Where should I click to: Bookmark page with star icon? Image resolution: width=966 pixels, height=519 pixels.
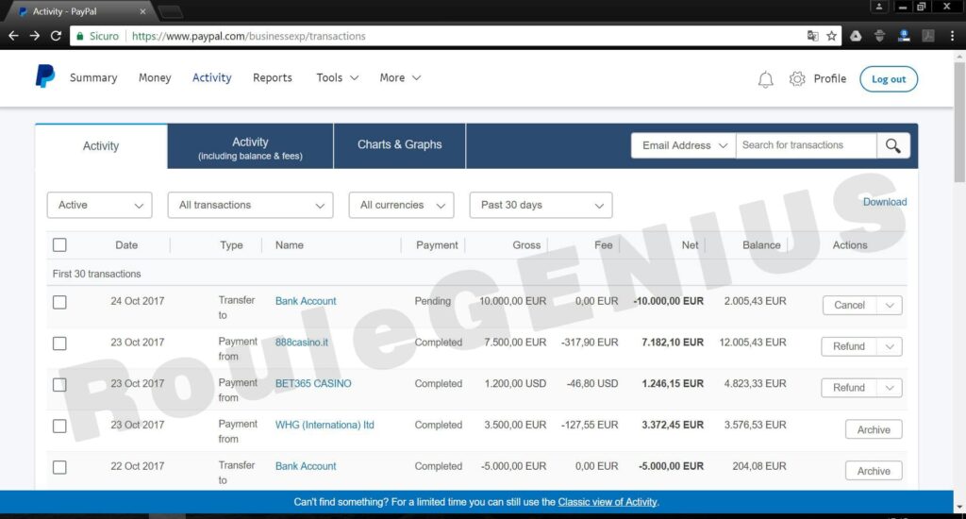pos(831,36)
